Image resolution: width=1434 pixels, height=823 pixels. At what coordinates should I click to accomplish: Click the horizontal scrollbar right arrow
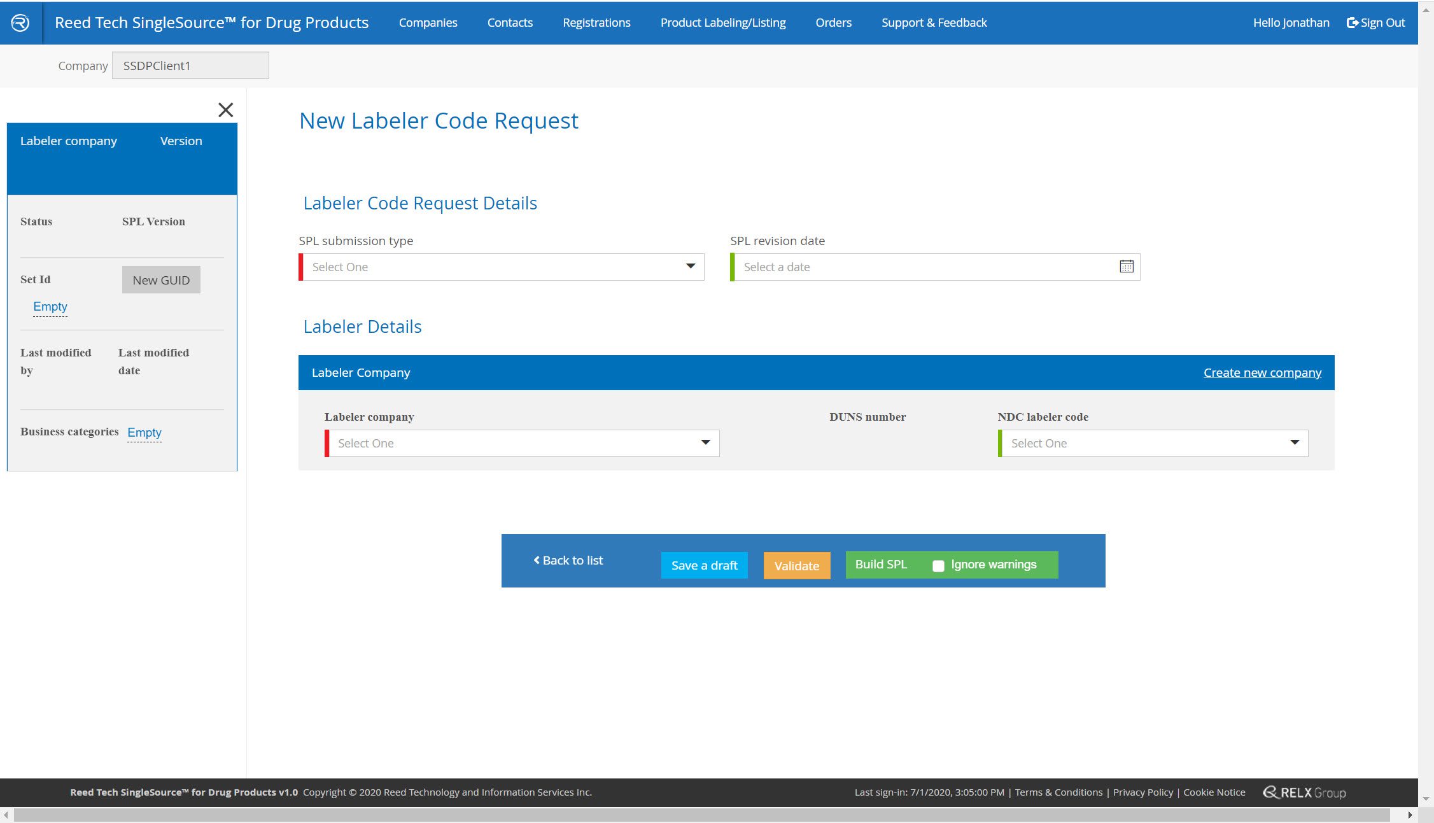[x=1410, y=815]
